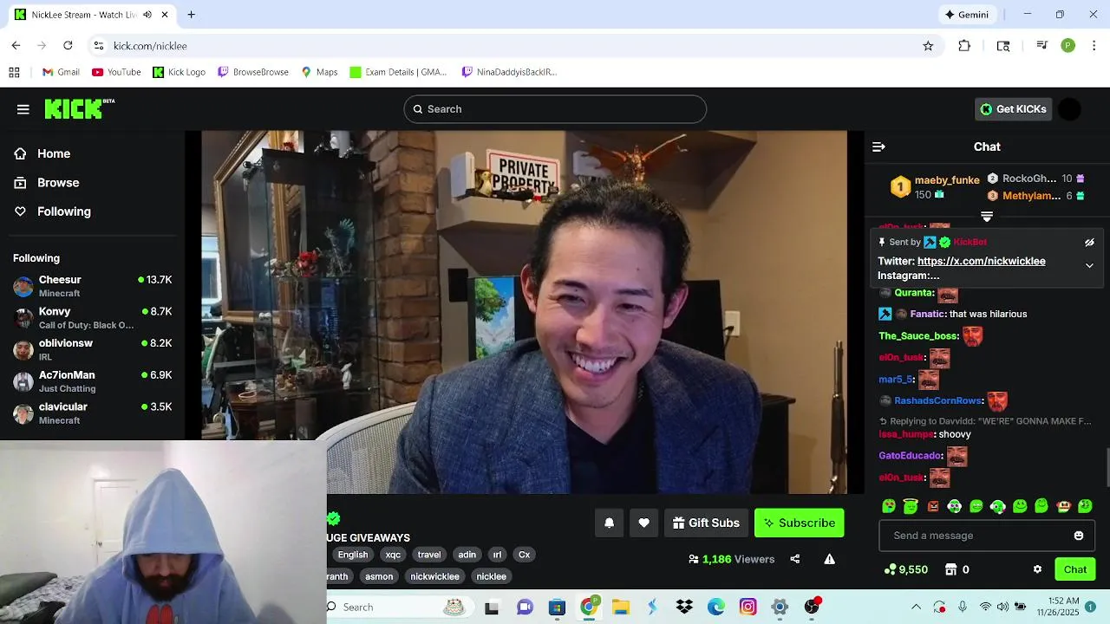1110x624 pixels.
Task: Follow the channel with the heart button
Action: pos(643,523)
